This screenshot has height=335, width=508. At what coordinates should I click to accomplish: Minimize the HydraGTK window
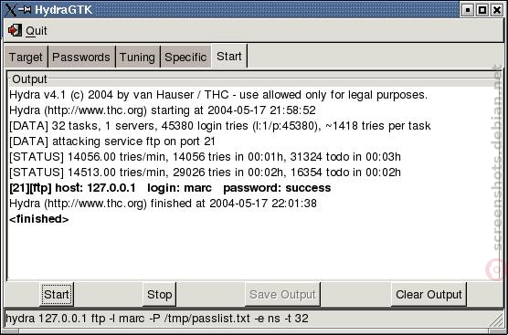point(468,10)
